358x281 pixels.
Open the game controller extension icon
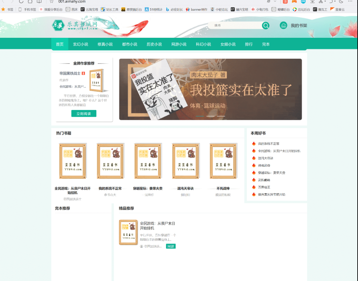click(294, 1)
